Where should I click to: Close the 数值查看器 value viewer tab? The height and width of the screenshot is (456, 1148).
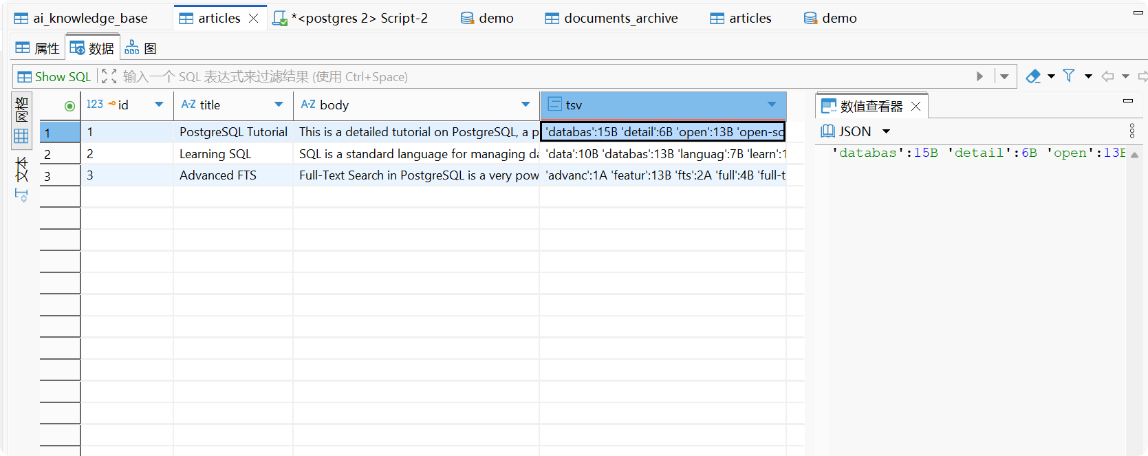point(916,106)
